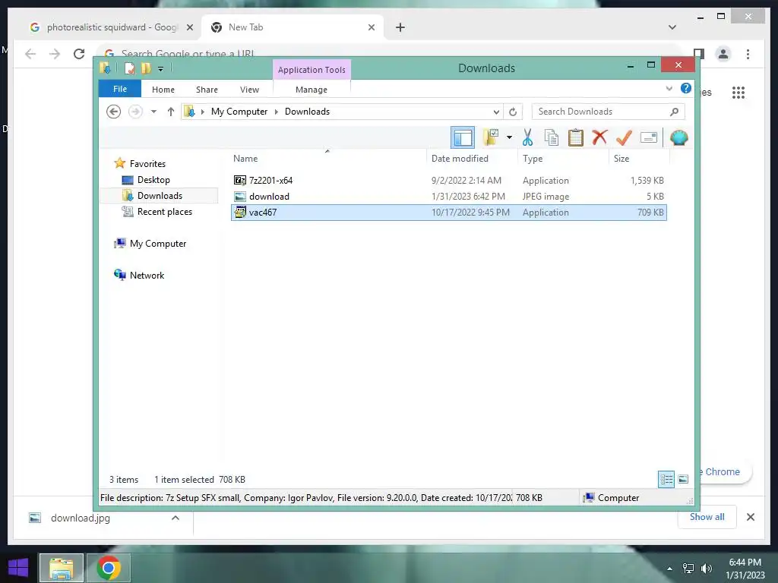
Task: Sort files by Size column header
Action: [x=639, y=158]
